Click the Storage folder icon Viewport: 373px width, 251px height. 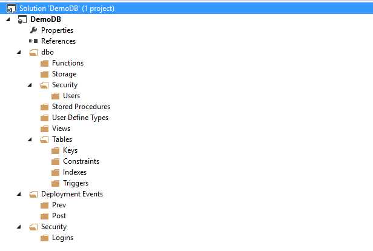tap(44, 75)
